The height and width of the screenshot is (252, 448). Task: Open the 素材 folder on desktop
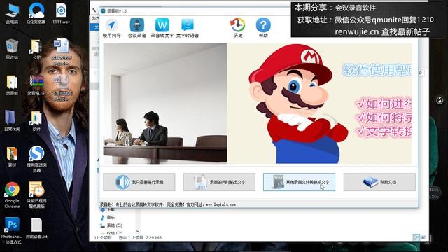pos(12,157)
